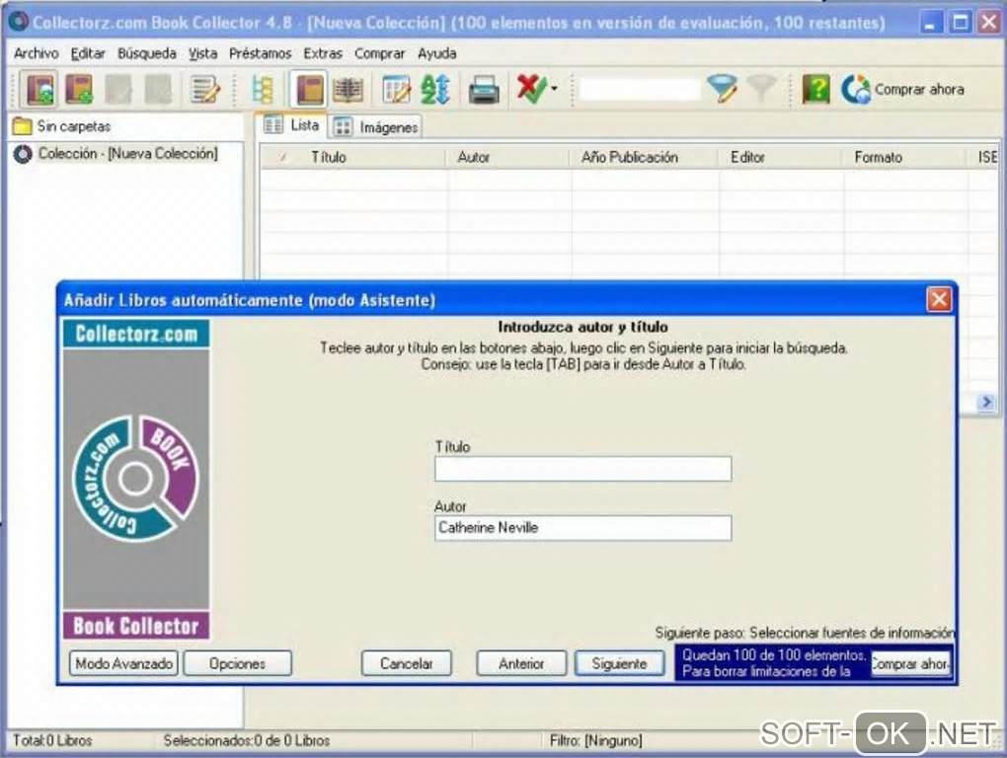This screenshot has height=758, width=1007.
Task: Click the Autor field containing Catherine Neville
Action: [x=582, y=528]
